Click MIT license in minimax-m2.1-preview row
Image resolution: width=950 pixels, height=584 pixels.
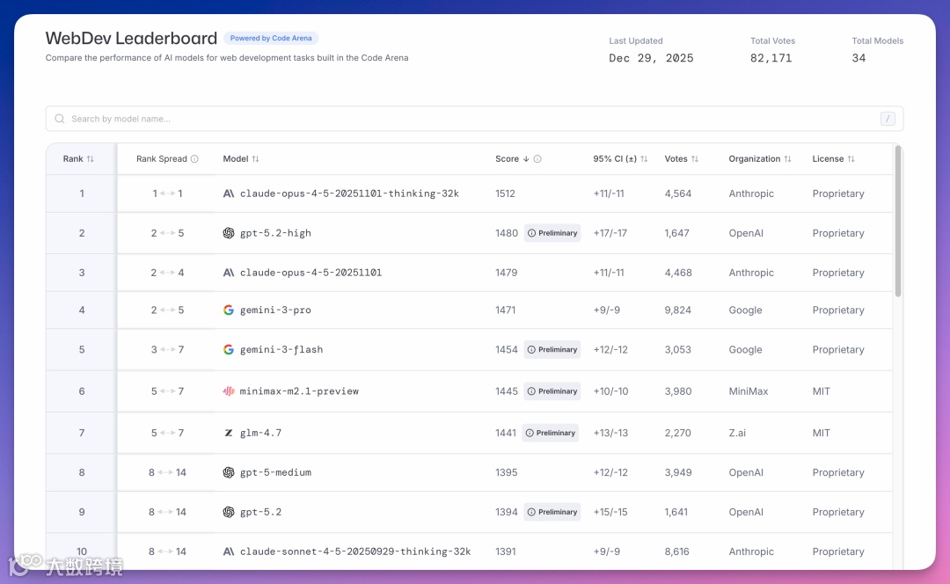(822, 391)
